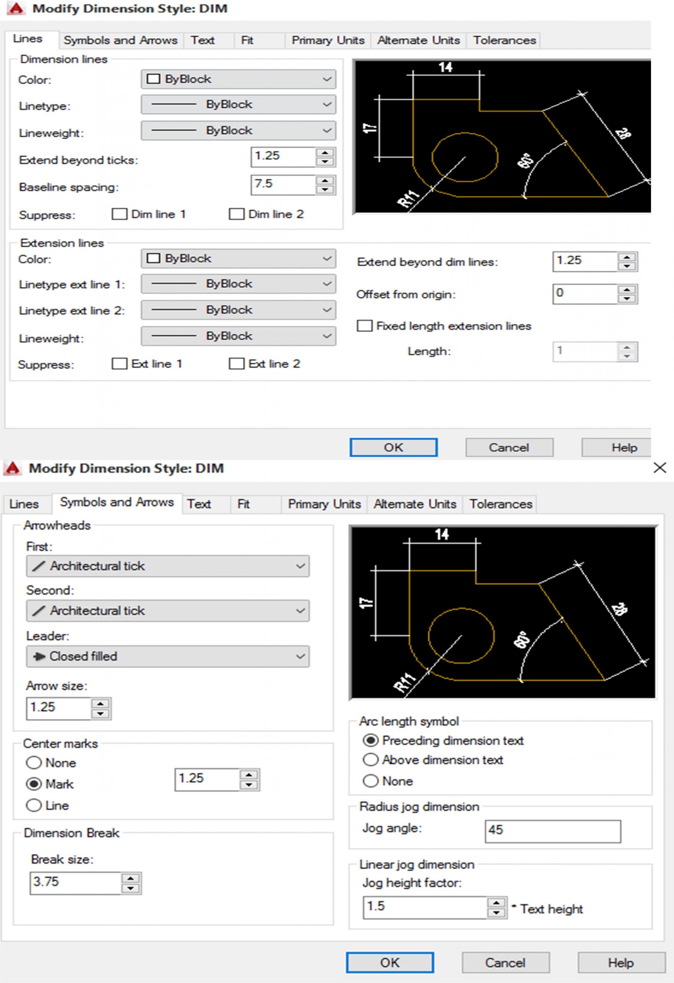Click the ByBlock color swatch for Dimension lines
This screenshot has height=983, width=674.
click(x=153, y=79)
